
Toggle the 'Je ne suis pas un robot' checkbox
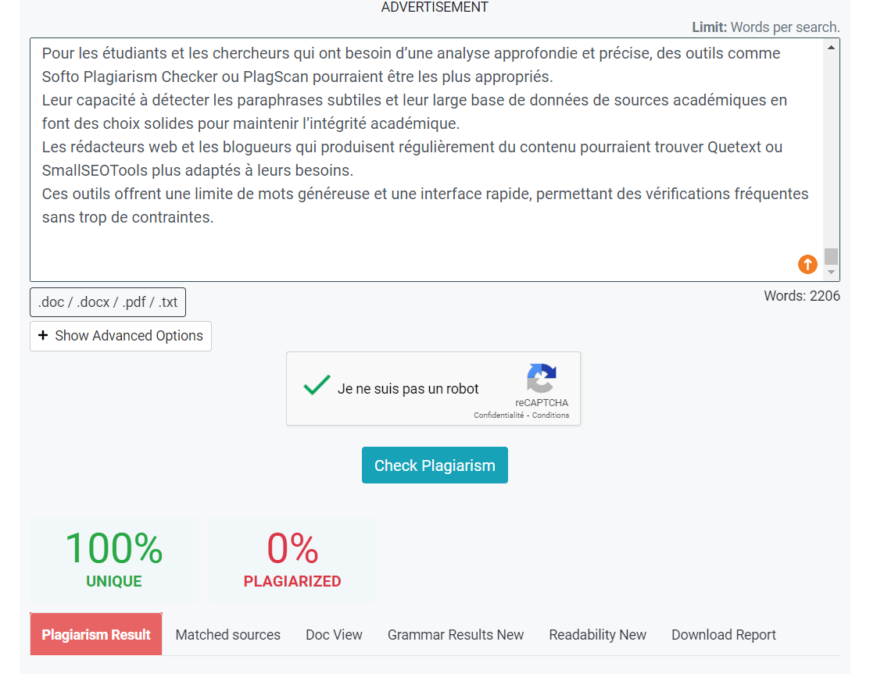pos(317,386)
